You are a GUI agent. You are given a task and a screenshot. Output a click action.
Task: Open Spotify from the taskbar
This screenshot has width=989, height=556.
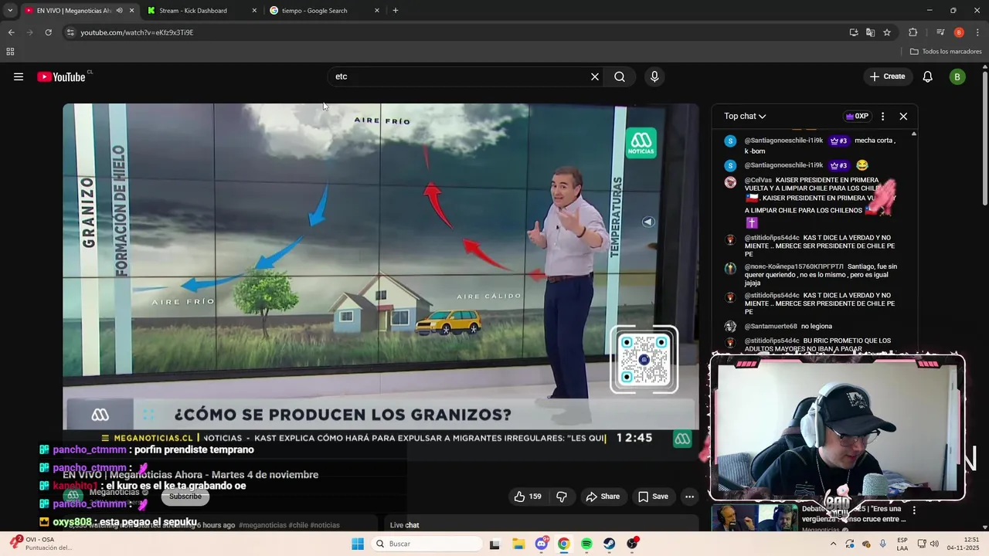point(586,544)
